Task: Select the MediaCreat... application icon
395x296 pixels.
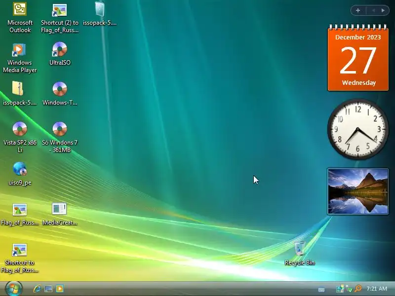Action: coord(60,215)
